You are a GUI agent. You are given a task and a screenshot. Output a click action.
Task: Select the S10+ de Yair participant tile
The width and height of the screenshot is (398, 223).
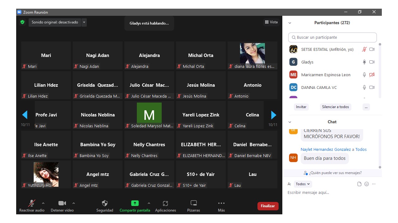tap(201, 174)
